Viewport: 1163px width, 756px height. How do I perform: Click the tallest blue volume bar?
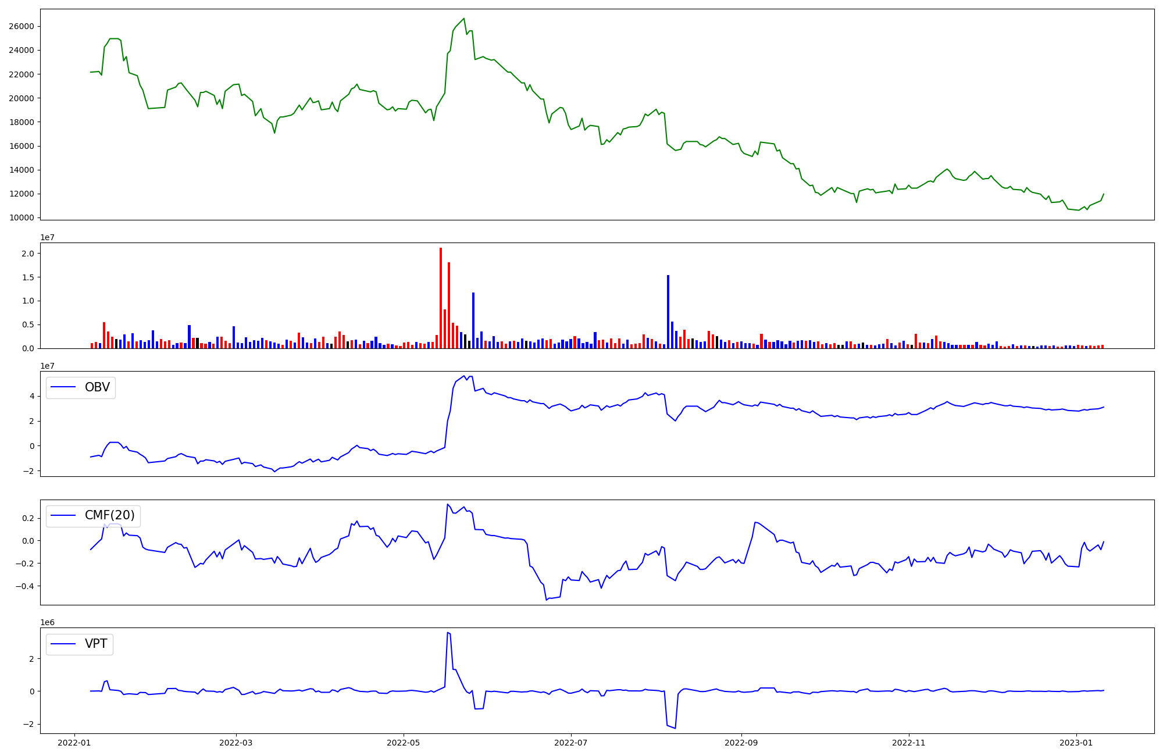(x=668, y=314)
